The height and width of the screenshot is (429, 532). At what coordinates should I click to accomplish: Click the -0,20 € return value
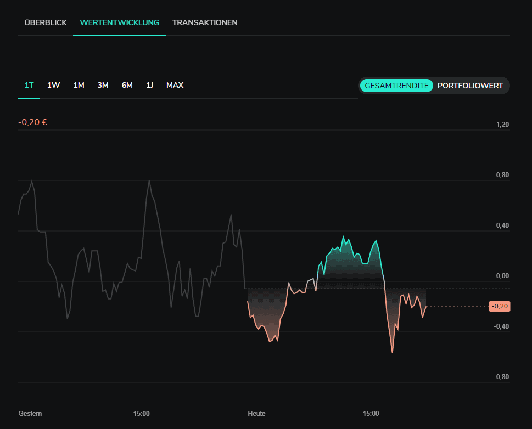(32, 122)
